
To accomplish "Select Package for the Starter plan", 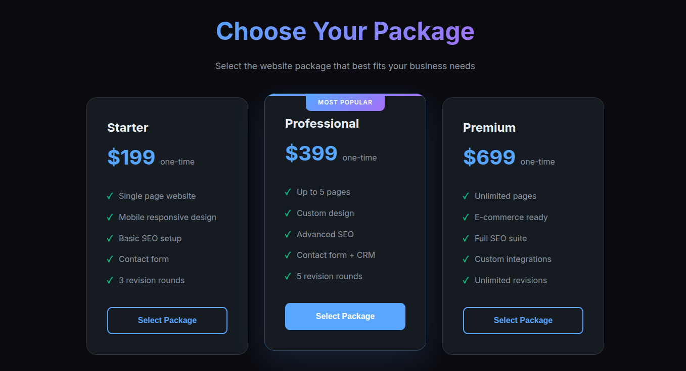I will [167, 320].
